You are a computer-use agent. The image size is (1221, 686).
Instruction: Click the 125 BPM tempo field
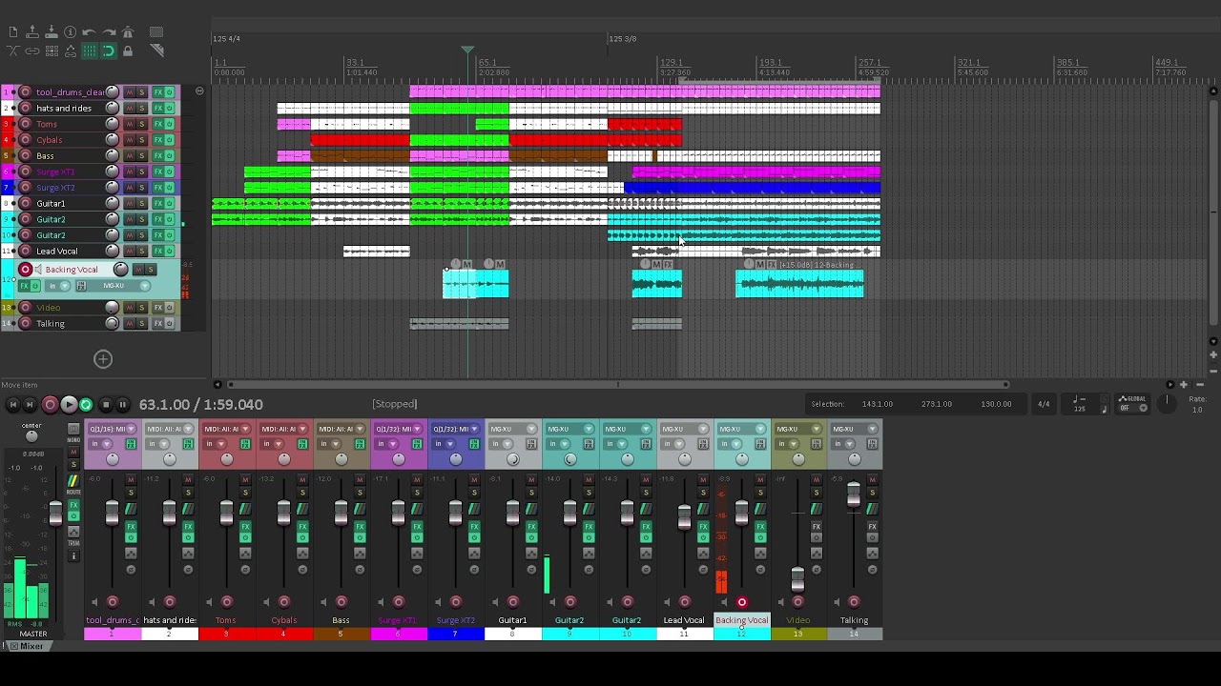[x=1079, y=409]
